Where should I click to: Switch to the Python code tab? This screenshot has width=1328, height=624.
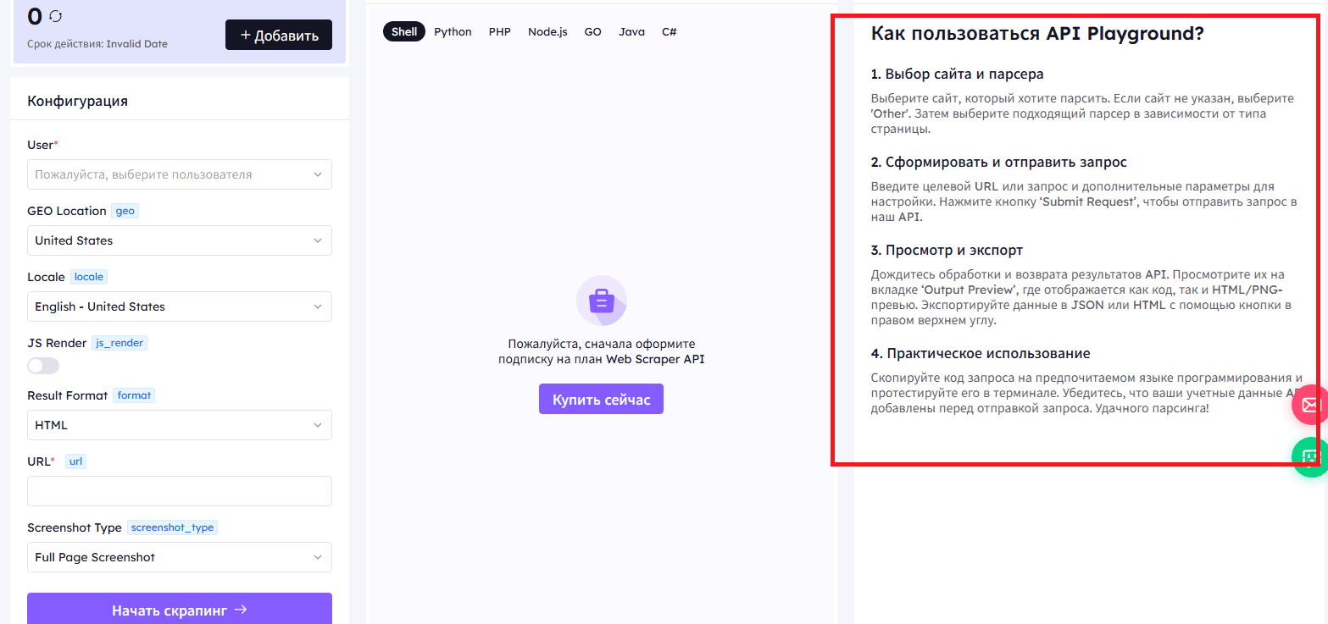453,32
